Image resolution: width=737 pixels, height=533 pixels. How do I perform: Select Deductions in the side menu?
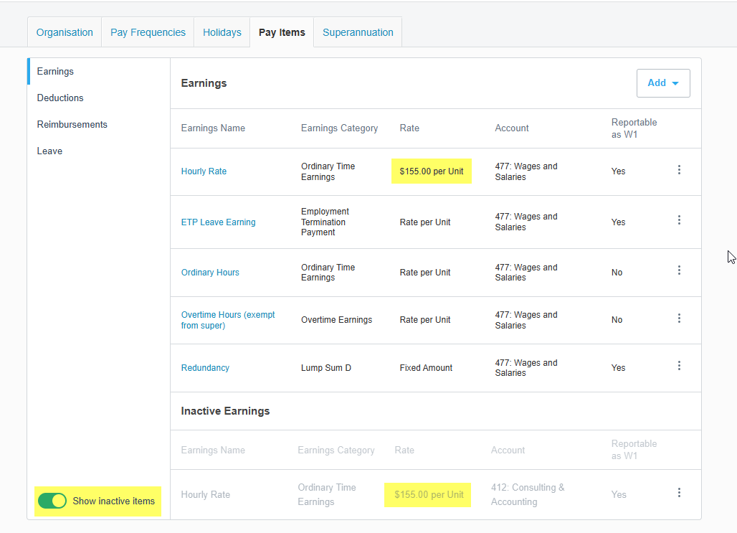pyautogui.click(x=60, y=98)
